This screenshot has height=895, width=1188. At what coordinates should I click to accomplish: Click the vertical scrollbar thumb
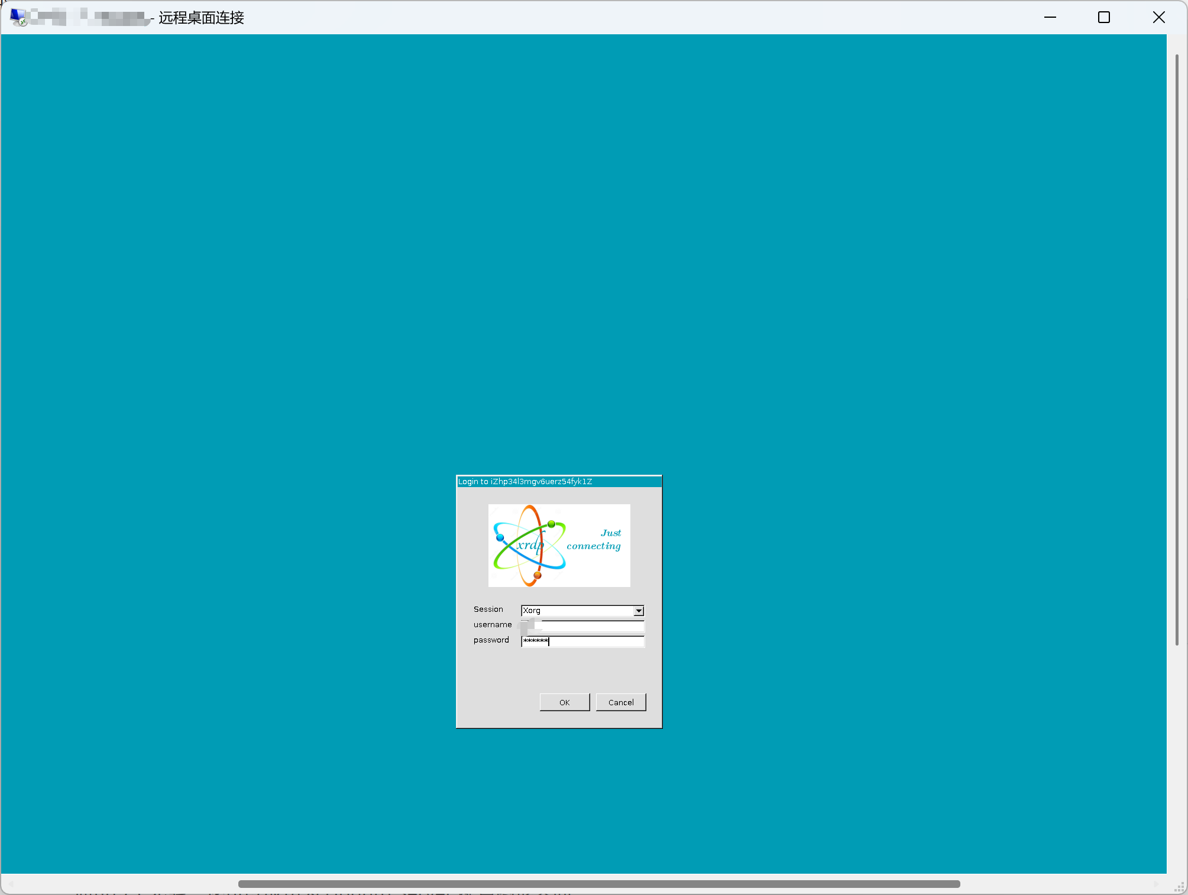1177,349
